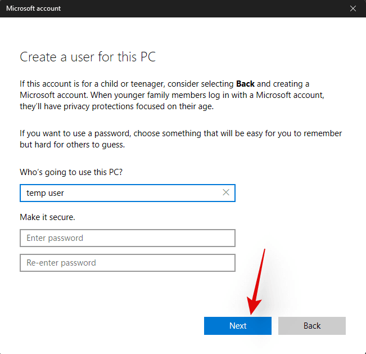Viewport: 366px width, 354px height.
Task: Click the words "temp user" in the name box
Action: click(46, 193)
